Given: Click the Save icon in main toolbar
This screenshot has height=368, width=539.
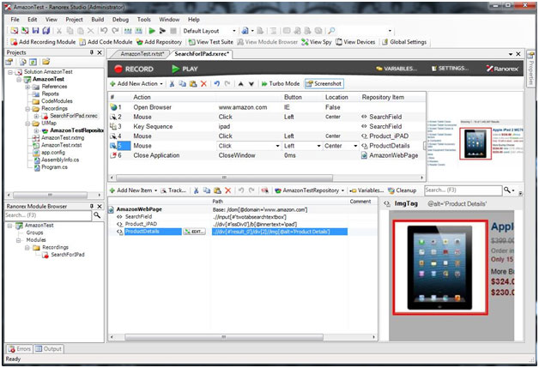Looking at the screenshot, I should [x=35, y=31].
